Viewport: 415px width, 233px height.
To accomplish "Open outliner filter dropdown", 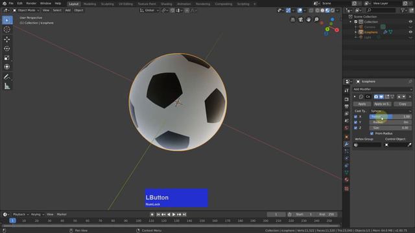I will [x=403, y=10].
